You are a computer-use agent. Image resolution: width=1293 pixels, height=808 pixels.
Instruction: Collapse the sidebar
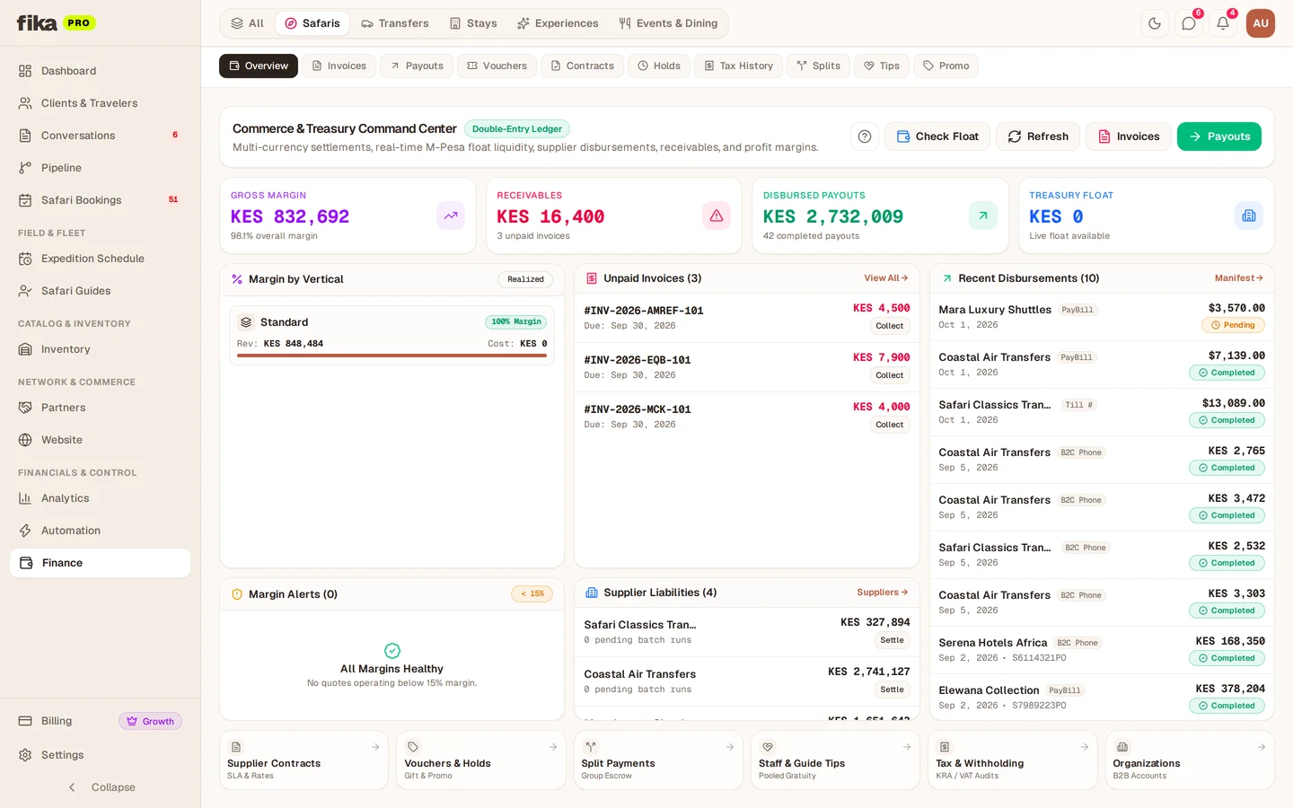point(101,787)
